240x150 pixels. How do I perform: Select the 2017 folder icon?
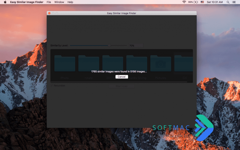coord(113,63)
